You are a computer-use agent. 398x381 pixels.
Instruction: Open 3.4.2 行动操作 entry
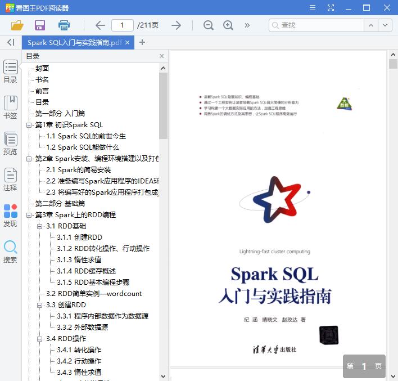pos(79,361)
